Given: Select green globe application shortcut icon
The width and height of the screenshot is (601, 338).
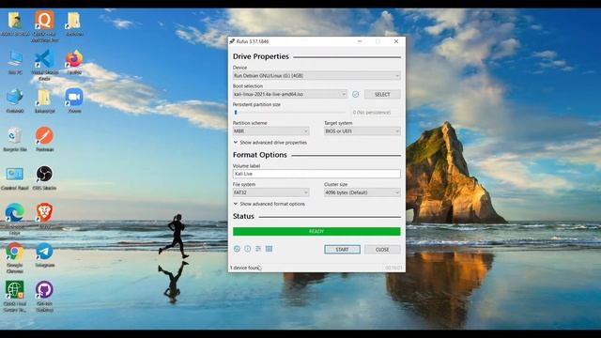Looking at the screenshot, I should [x=15, y=290].
